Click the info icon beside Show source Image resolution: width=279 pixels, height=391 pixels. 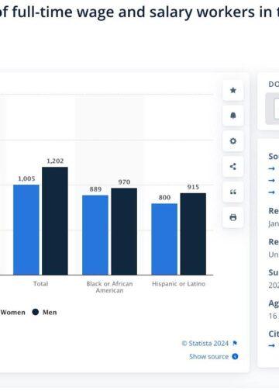(x=235, y=357)
